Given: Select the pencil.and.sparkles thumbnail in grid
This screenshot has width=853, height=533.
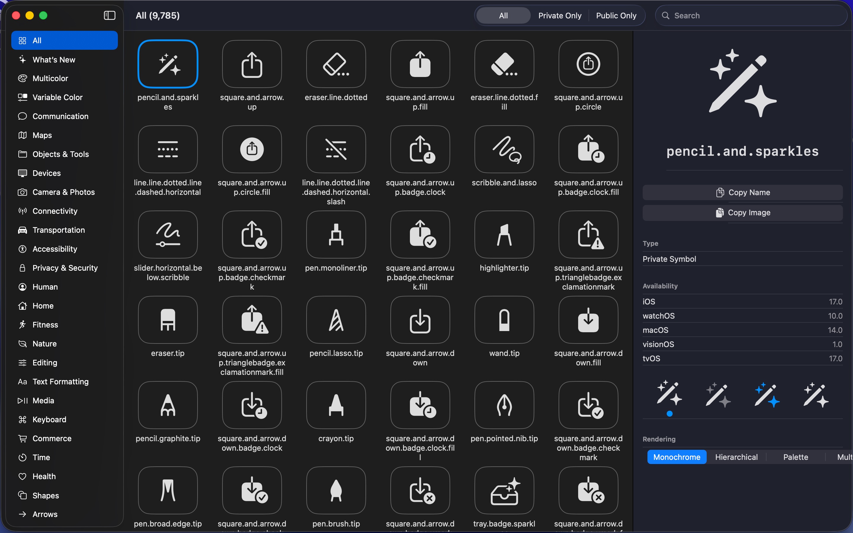Looking at the screenshot, I should click(x=168, y=64).
